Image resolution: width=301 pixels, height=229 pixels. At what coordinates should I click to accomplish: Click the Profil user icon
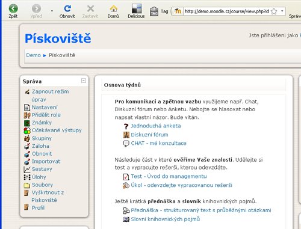(26, 207)
